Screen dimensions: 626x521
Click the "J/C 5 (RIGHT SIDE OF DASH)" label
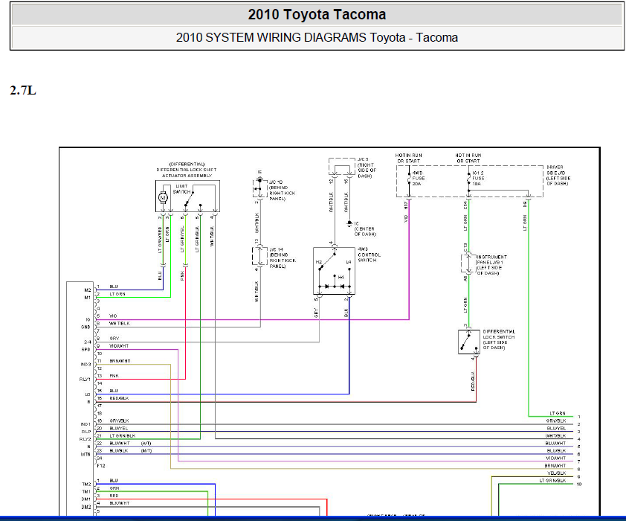point(366,167)
